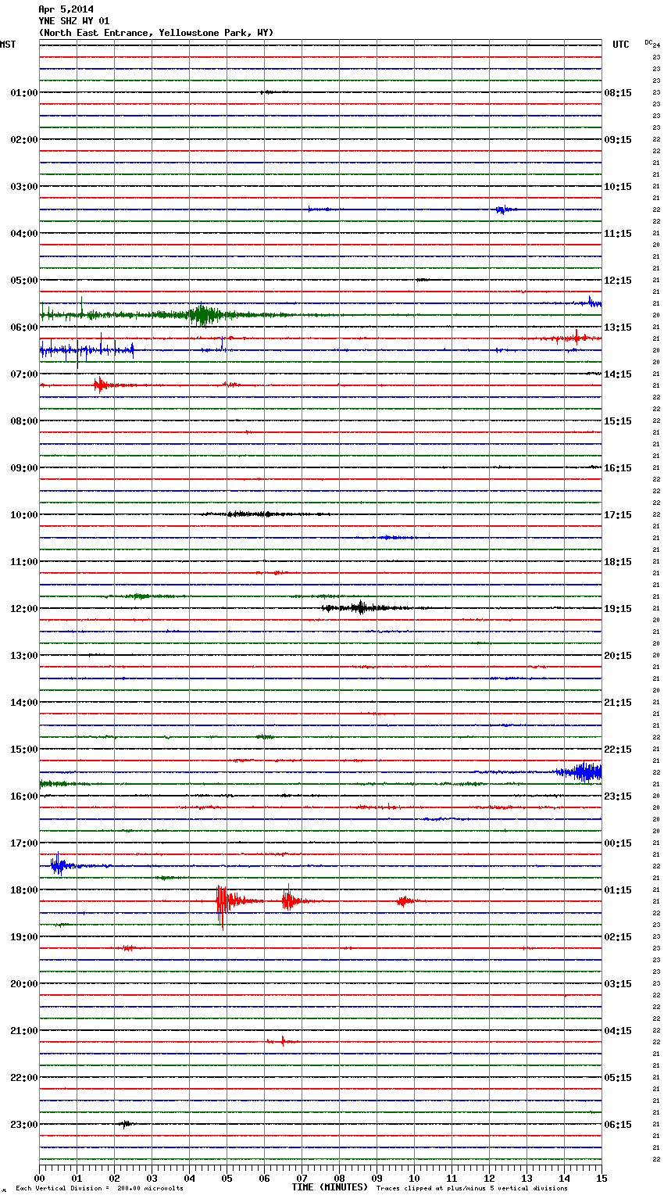Click the 16:00 MST time label
Viewport: 664px width, 1199px height.
24,796
